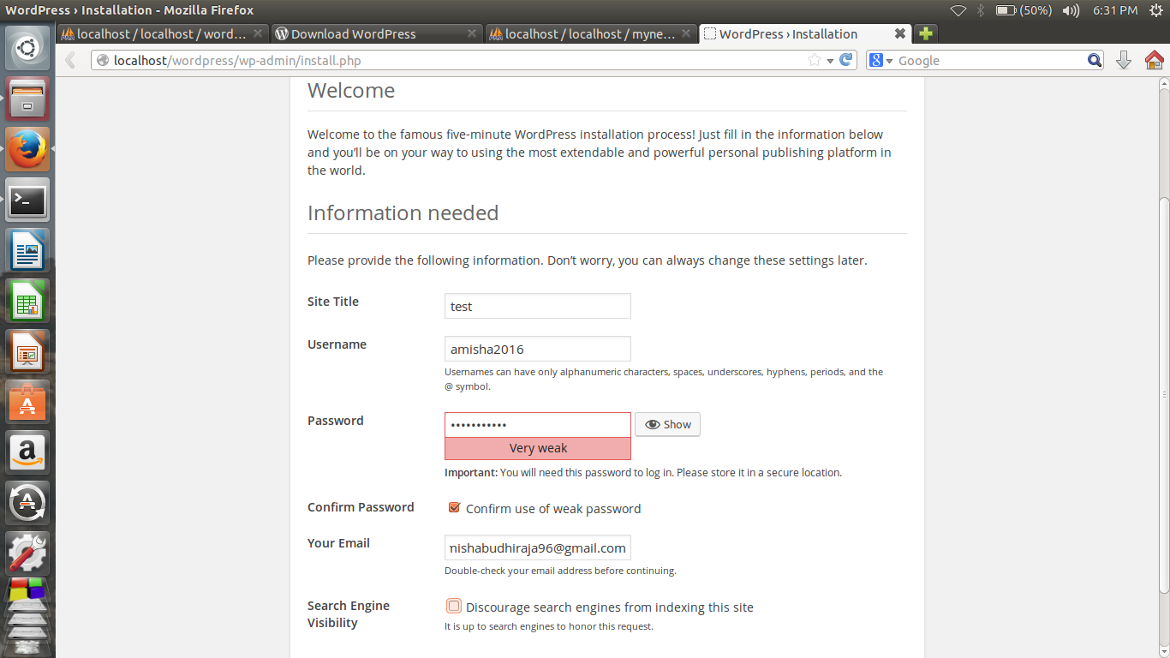This screenshot has width=1170, height=658.
Task: Click the site identity globe icon in URL bar
Action: tap(103, 60)
